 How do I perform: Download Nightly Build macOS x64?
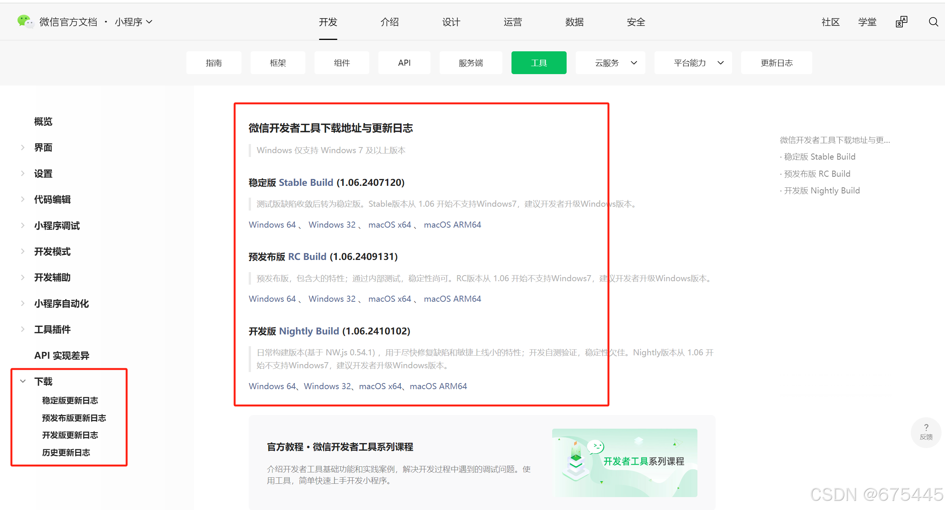(x=380, y=386)
